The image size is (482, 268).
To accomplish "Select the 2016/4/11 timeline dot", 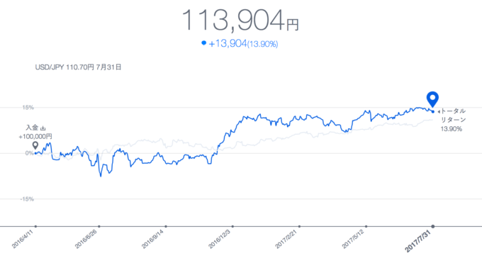I will (x=35, y=226).
